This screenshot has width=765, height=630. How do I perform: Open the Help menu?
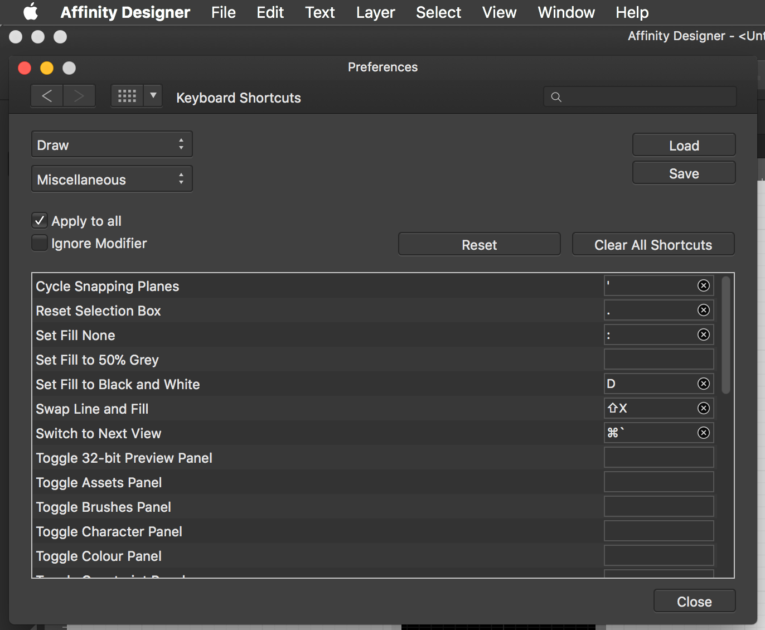pyautogui.click(x=632, y=12)
